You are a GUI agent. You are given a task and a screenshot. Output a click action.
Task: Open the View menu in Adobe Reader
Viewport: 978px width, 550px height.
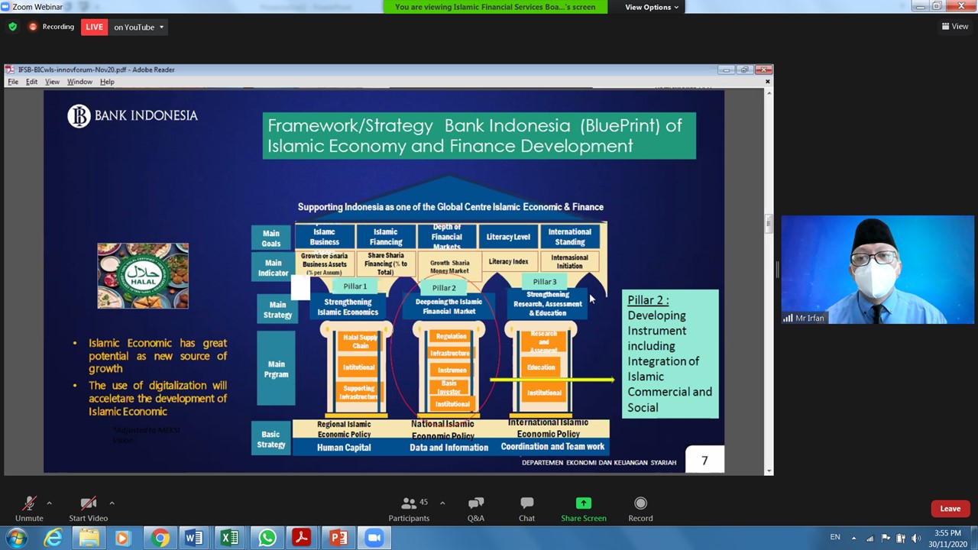[x=52, y=82]
